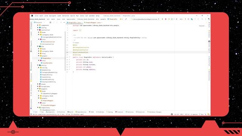Open Notifications tool window on right sidebar
Viewport: 242px width, 136px height.
pos(209,75)
